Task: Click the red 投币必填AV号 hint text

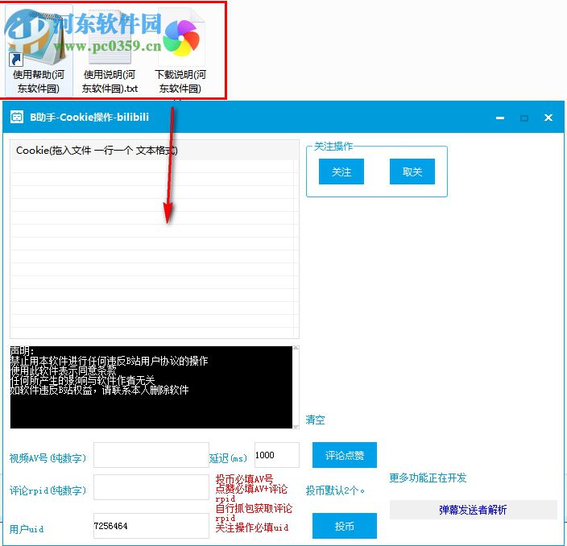Action: 244,479
